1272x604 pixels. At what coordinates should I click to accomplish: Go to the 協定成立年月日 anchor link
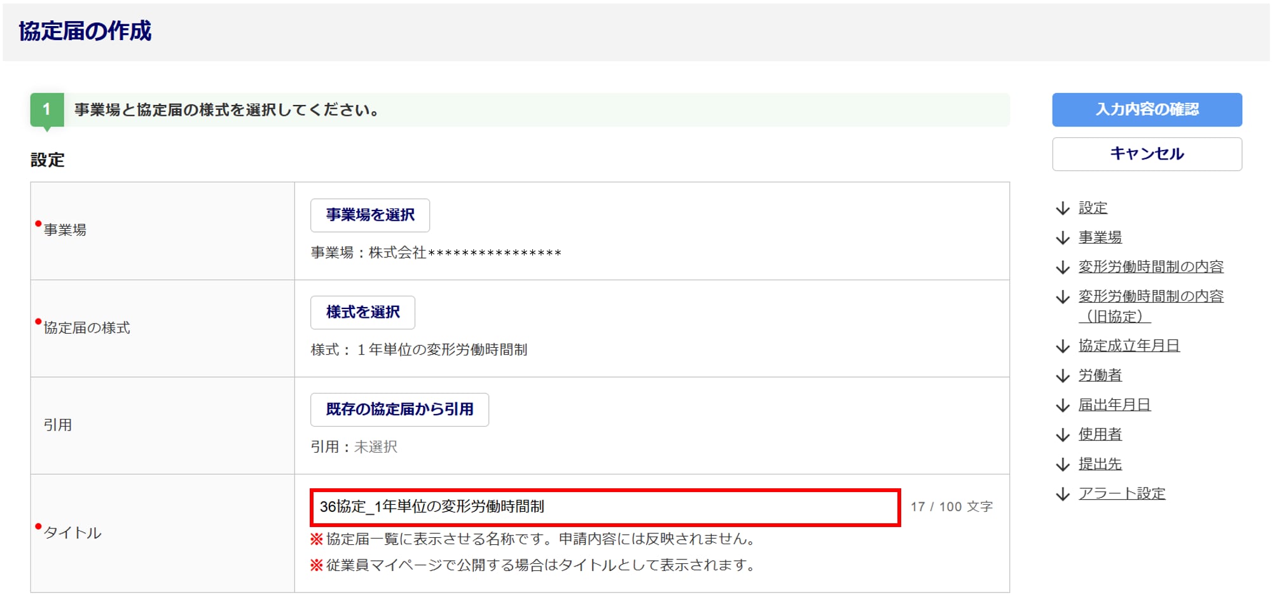pos(1129,346)
